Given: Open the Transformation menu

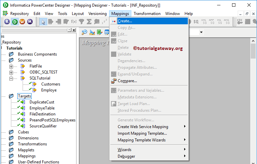Looking at the screenshot, I should point(147,14).
